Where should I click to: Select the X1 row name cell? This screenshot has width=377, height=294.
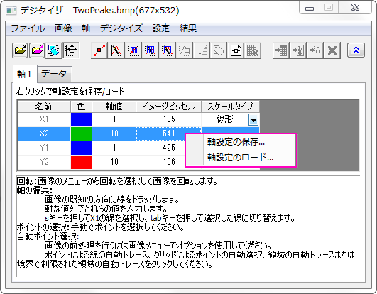(44, 119)
